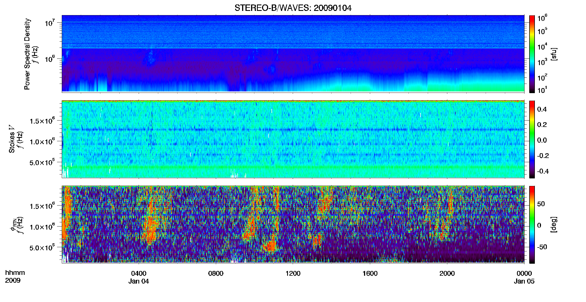Click the Power Spectral Density axis label

pyautogui.click(x=27, y=54)
